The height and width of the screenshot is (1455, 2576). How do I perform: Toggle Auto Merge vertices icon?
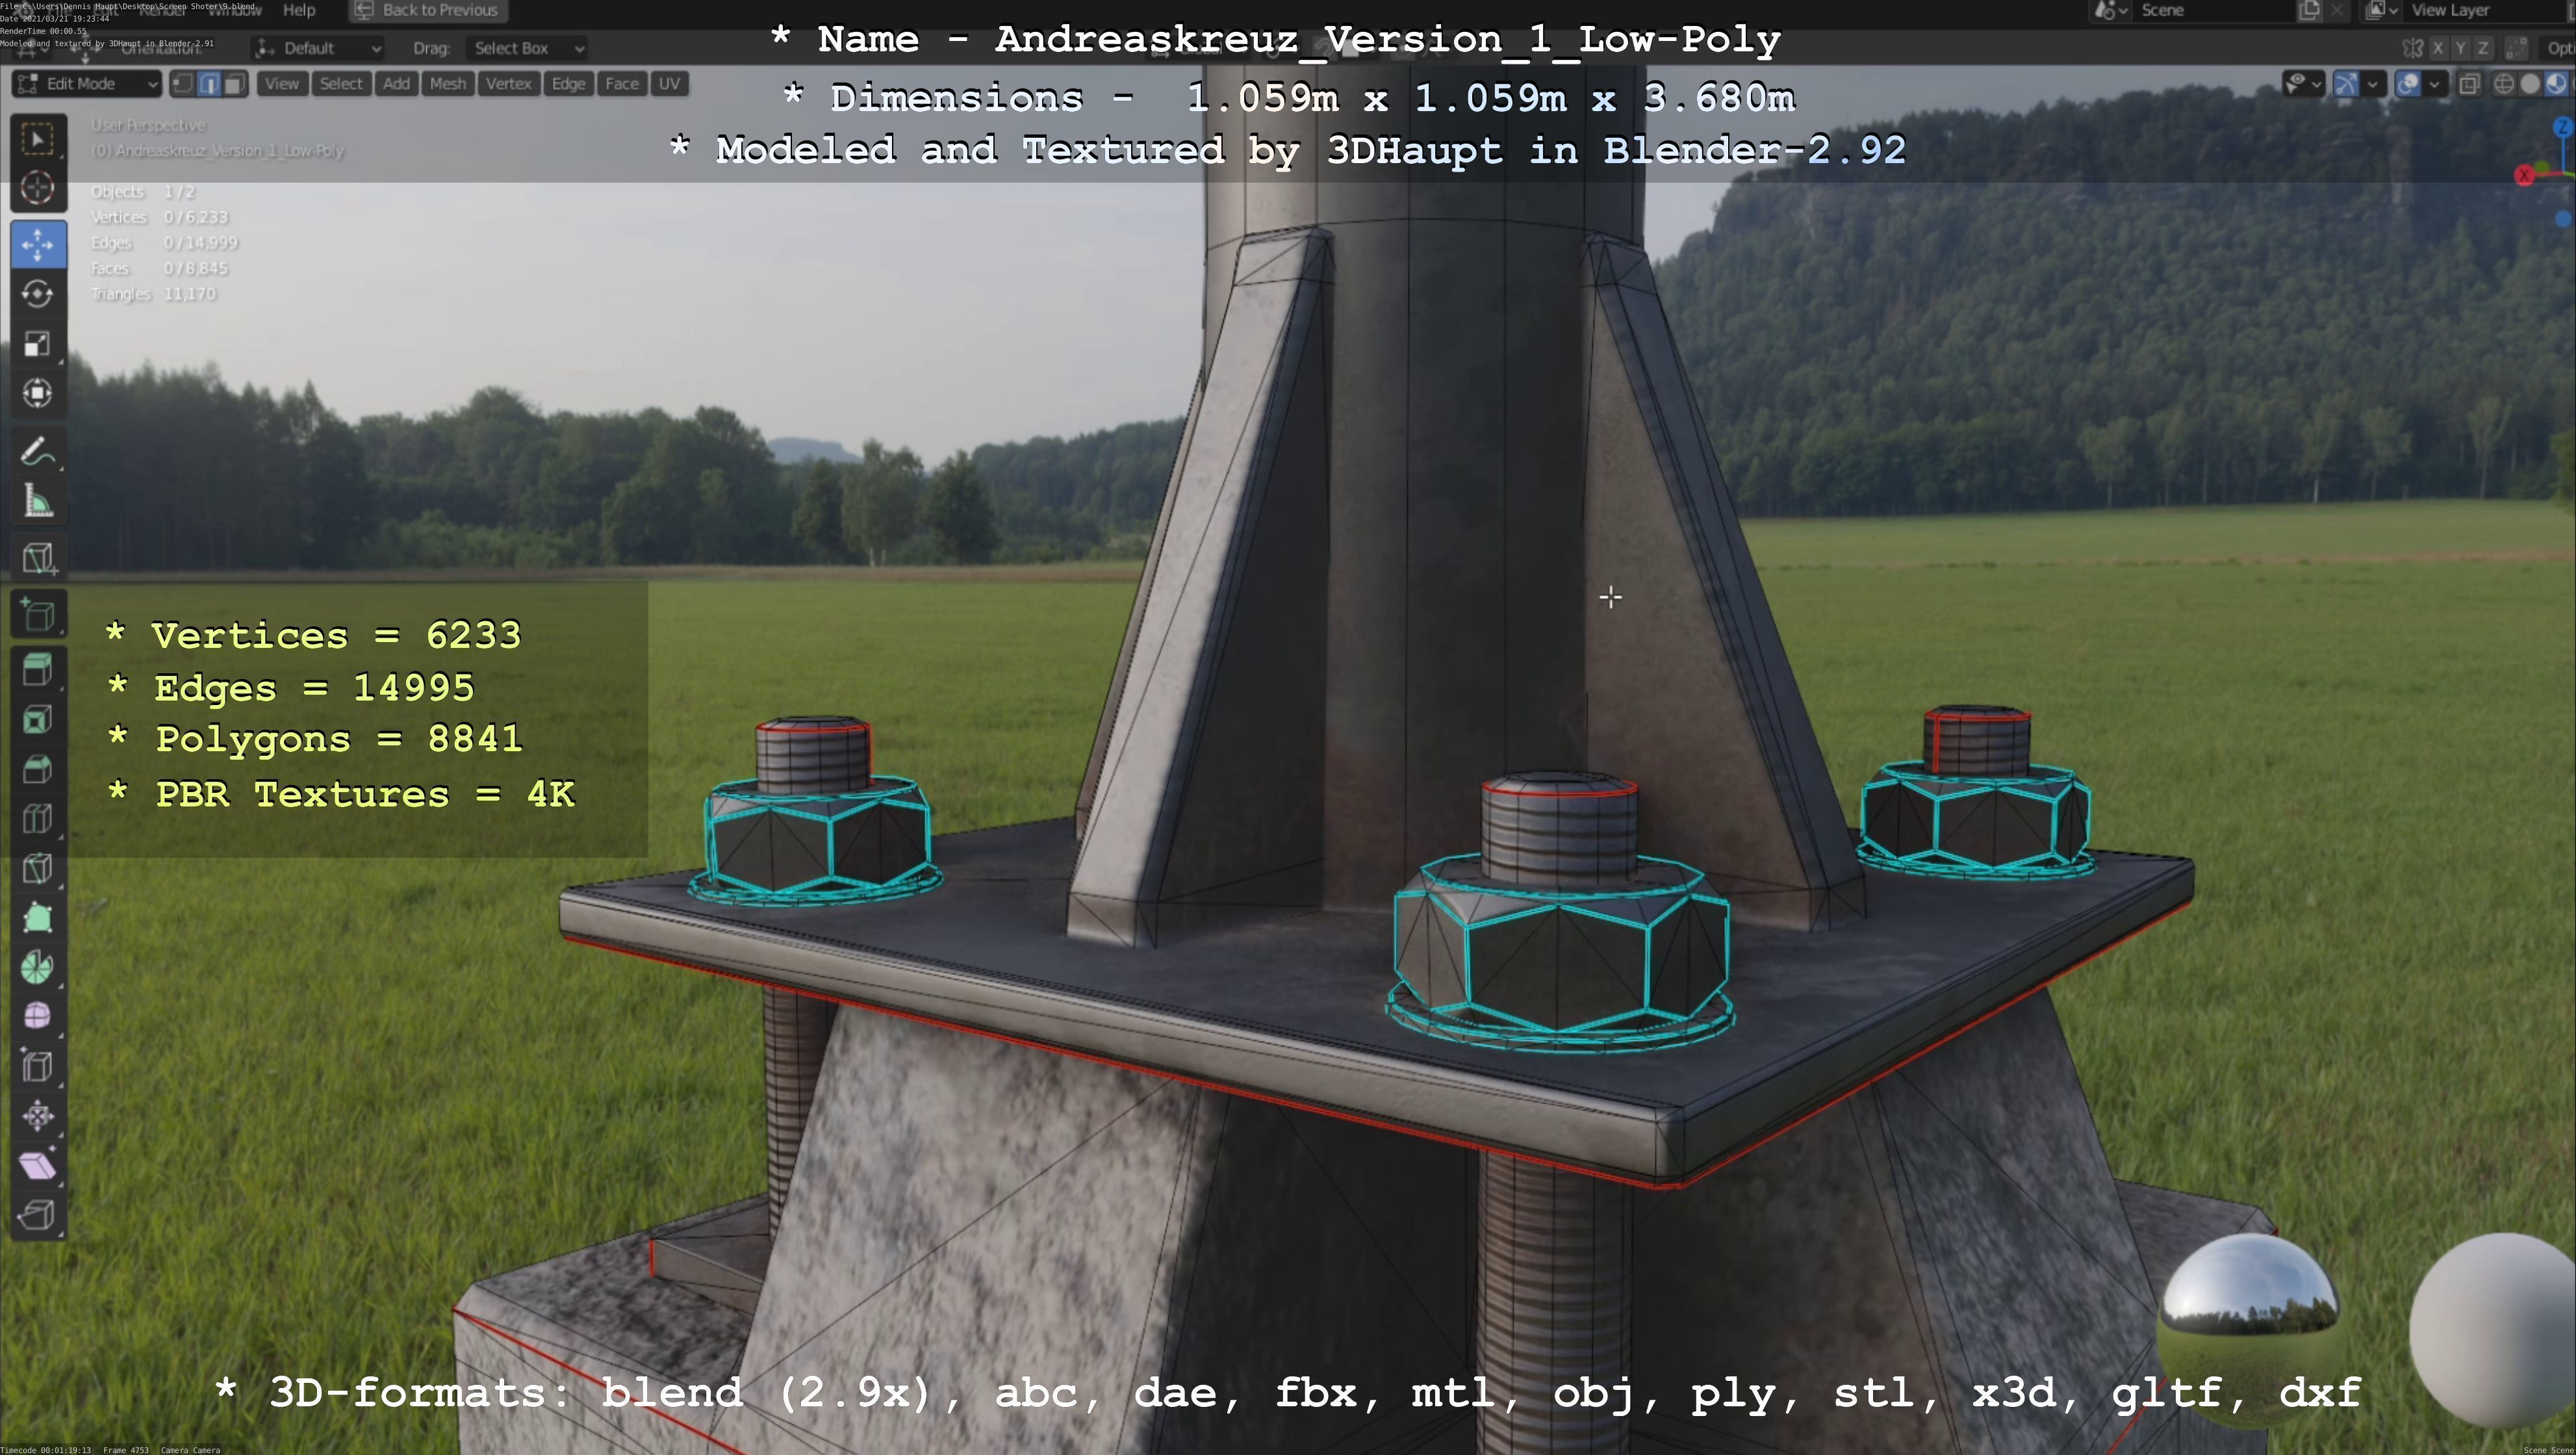click(x=2517, y=48)
